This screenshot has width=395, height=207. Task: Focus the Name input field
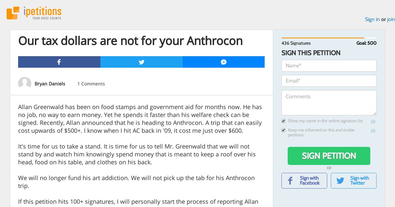pos(329,66)
